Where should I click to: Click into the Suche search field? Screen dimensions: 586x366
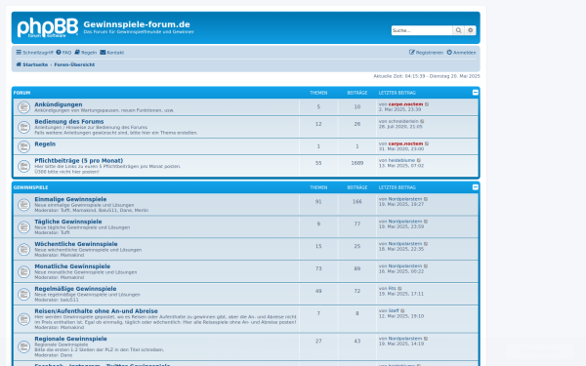point(422,30)
